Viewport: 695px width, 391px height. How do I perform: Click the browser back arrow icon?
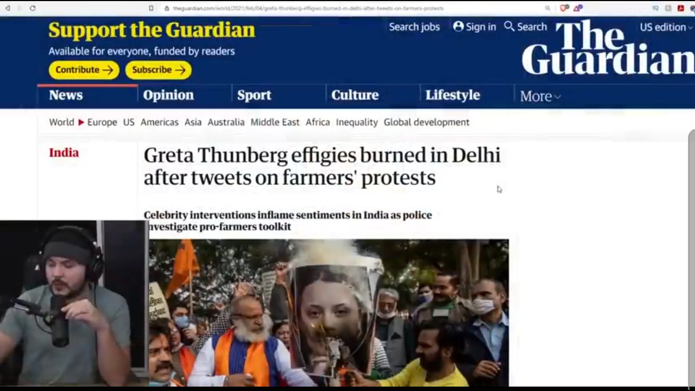coord(8,8)
